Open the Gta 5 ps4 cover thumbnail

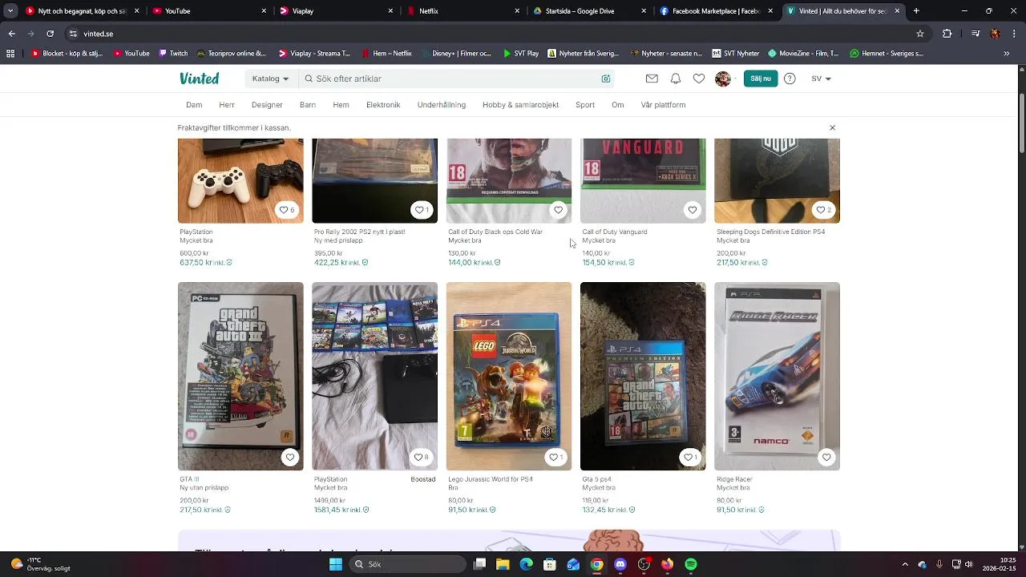pyautogui.click(x=643, y=376)
